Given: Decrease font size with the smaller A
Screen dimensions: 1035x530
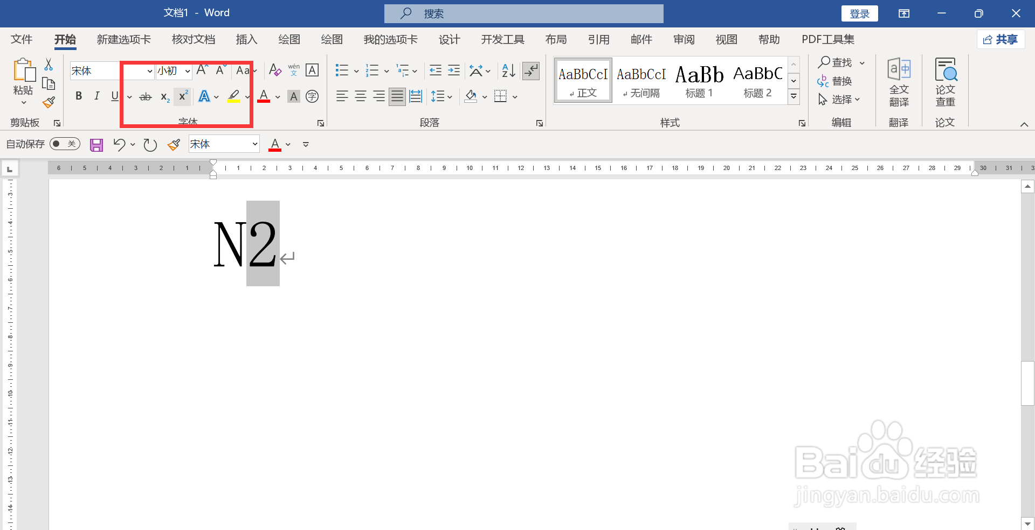Looking at the screenshot, I should (x=220, y=70).
